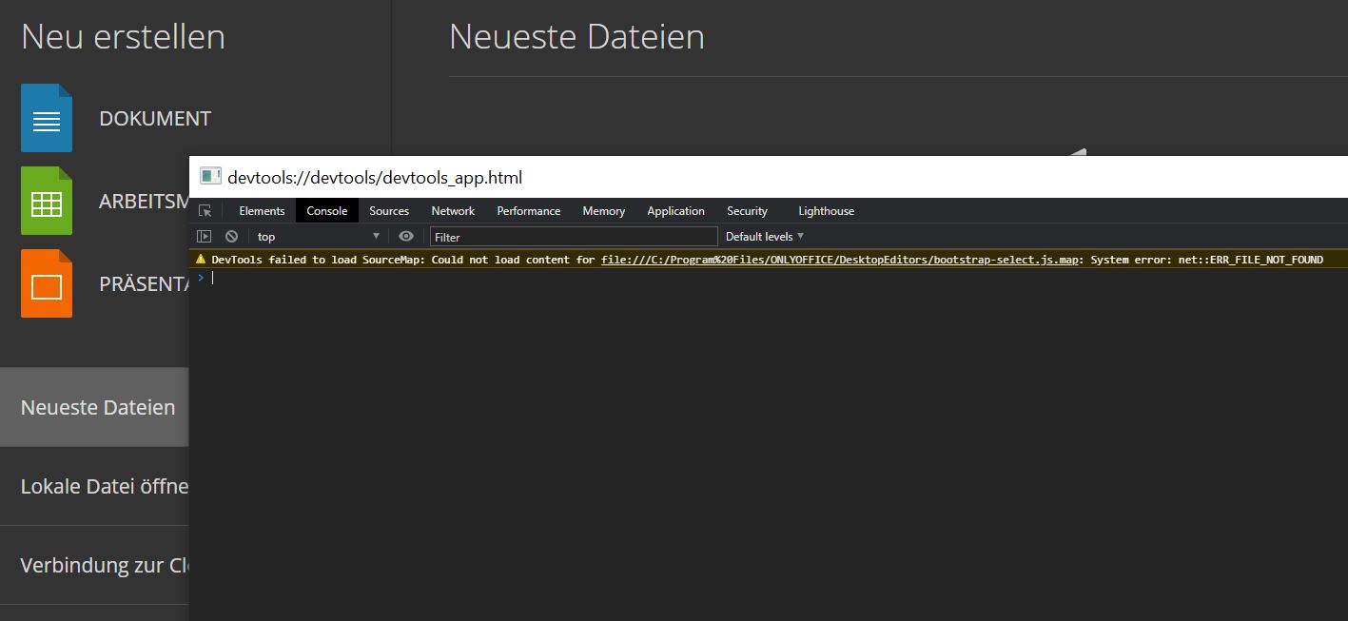Switch to the Network tab
The height and width of the screenshot is (621, 1348).
pos(453,211)
